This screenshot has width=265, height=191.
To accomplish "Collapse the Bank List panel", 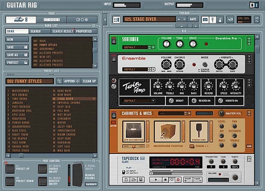I will 94,26.
